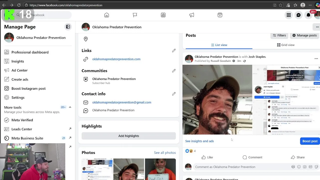Open the emoji picker in comment box
This screenshot has height=180, width=320.
(x=299, y=167)
